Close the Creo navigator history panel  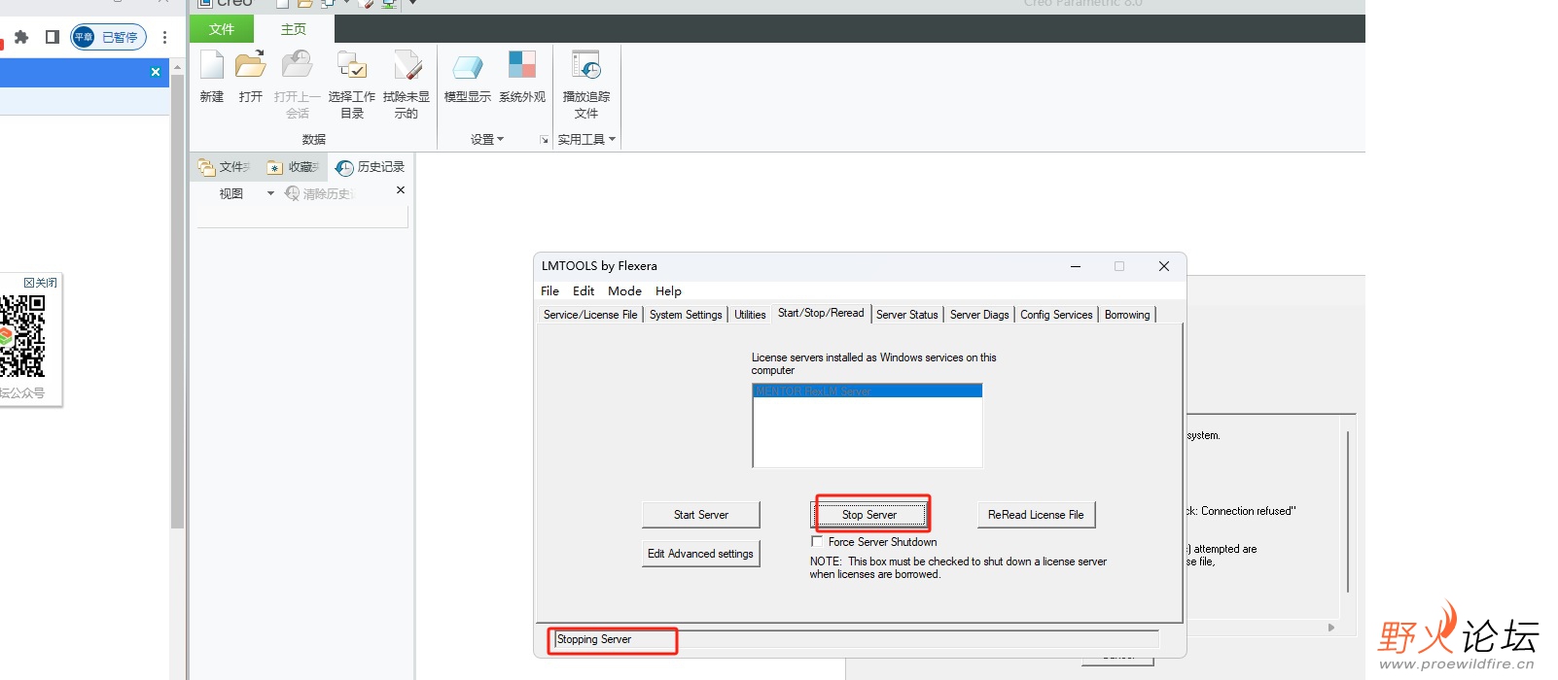(401, 190)
